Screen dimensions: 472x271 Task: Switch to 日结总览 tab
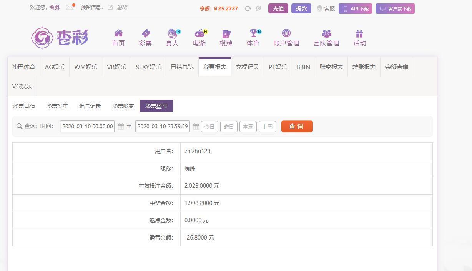pyautogui.click(x=182, y=67)
